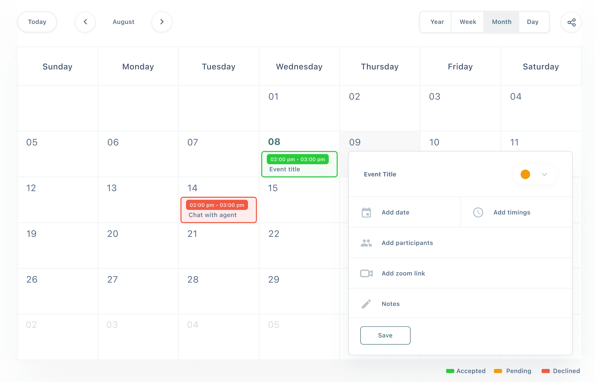Select the Add participants people icon

click(366, 243)
